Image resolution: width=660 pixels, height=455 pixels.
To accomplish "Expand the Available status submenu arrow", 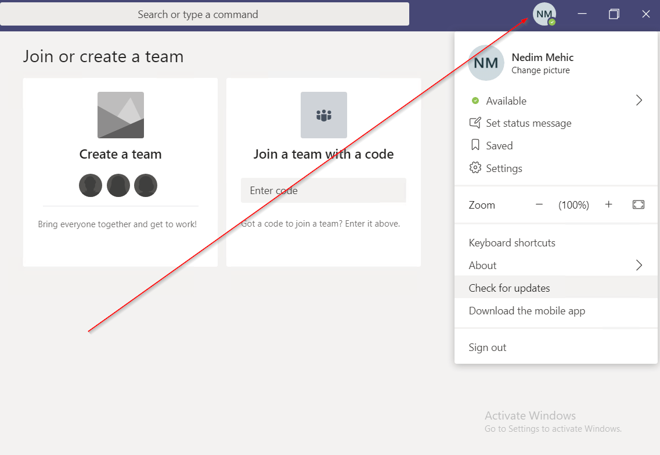I will 639,101.
